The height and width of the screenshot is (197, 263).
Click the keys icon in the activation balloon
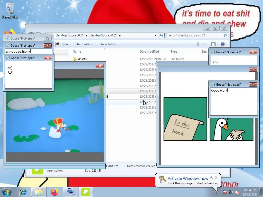[x=162, y=179]
